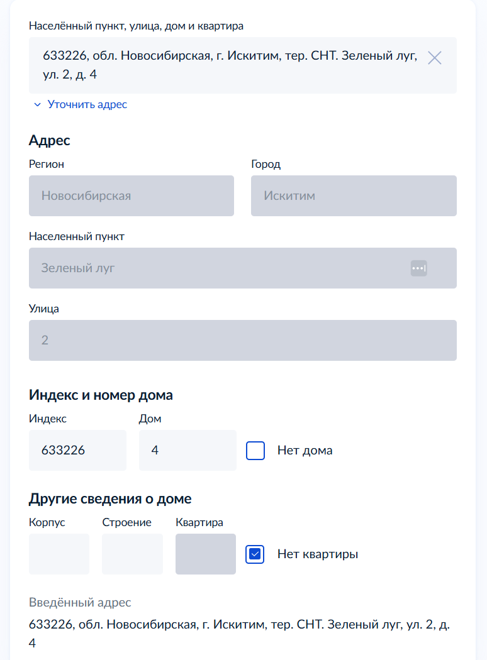Click the Улица field
The height and width of the screenshot is (660, 487).
(242, 341)
